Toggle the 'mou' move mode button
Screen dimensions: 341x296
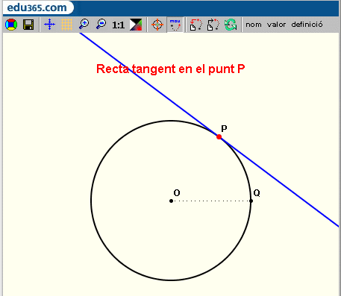pyautogui.click(x=175, y=25)
